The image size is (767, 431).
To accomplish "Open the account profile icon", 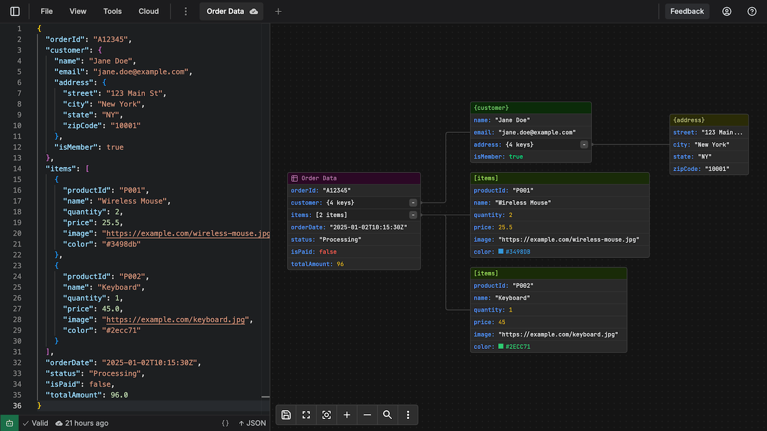I will 727,11.
